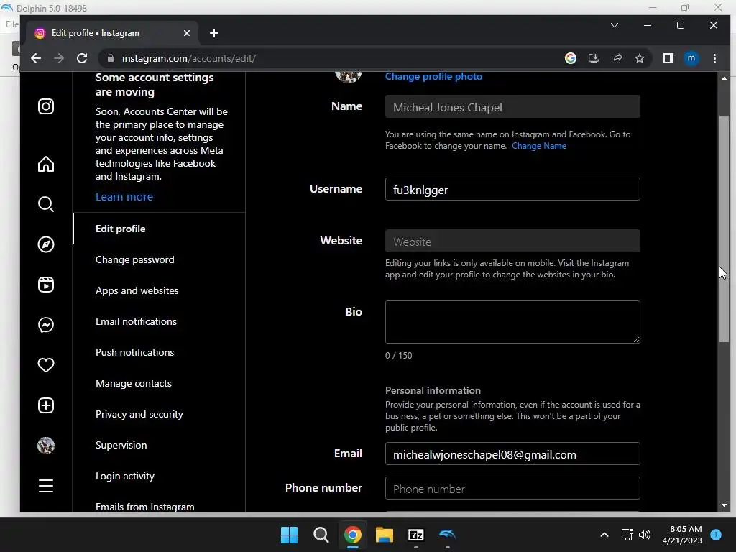The height and width of the screenshot is (552, 736).
Task: Open Chrome three-dot menu
Action: 714,58
